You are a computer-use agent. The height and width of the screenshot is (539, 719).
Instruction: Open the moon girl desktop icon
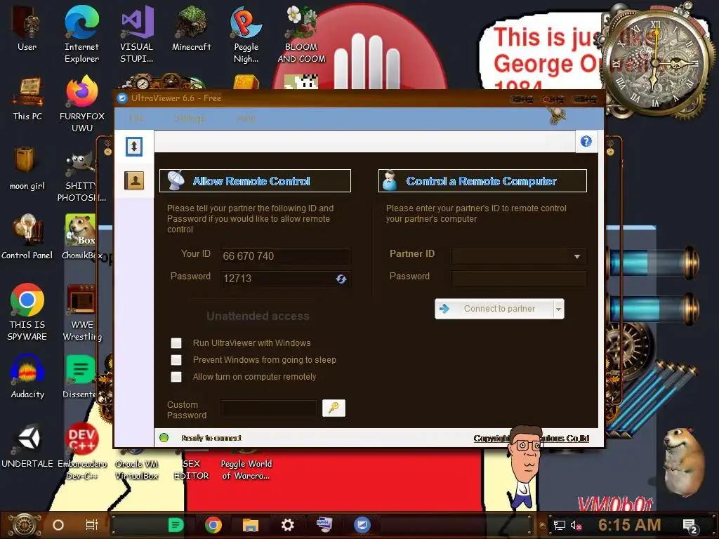pyautogui.click(x=27, y=168)
